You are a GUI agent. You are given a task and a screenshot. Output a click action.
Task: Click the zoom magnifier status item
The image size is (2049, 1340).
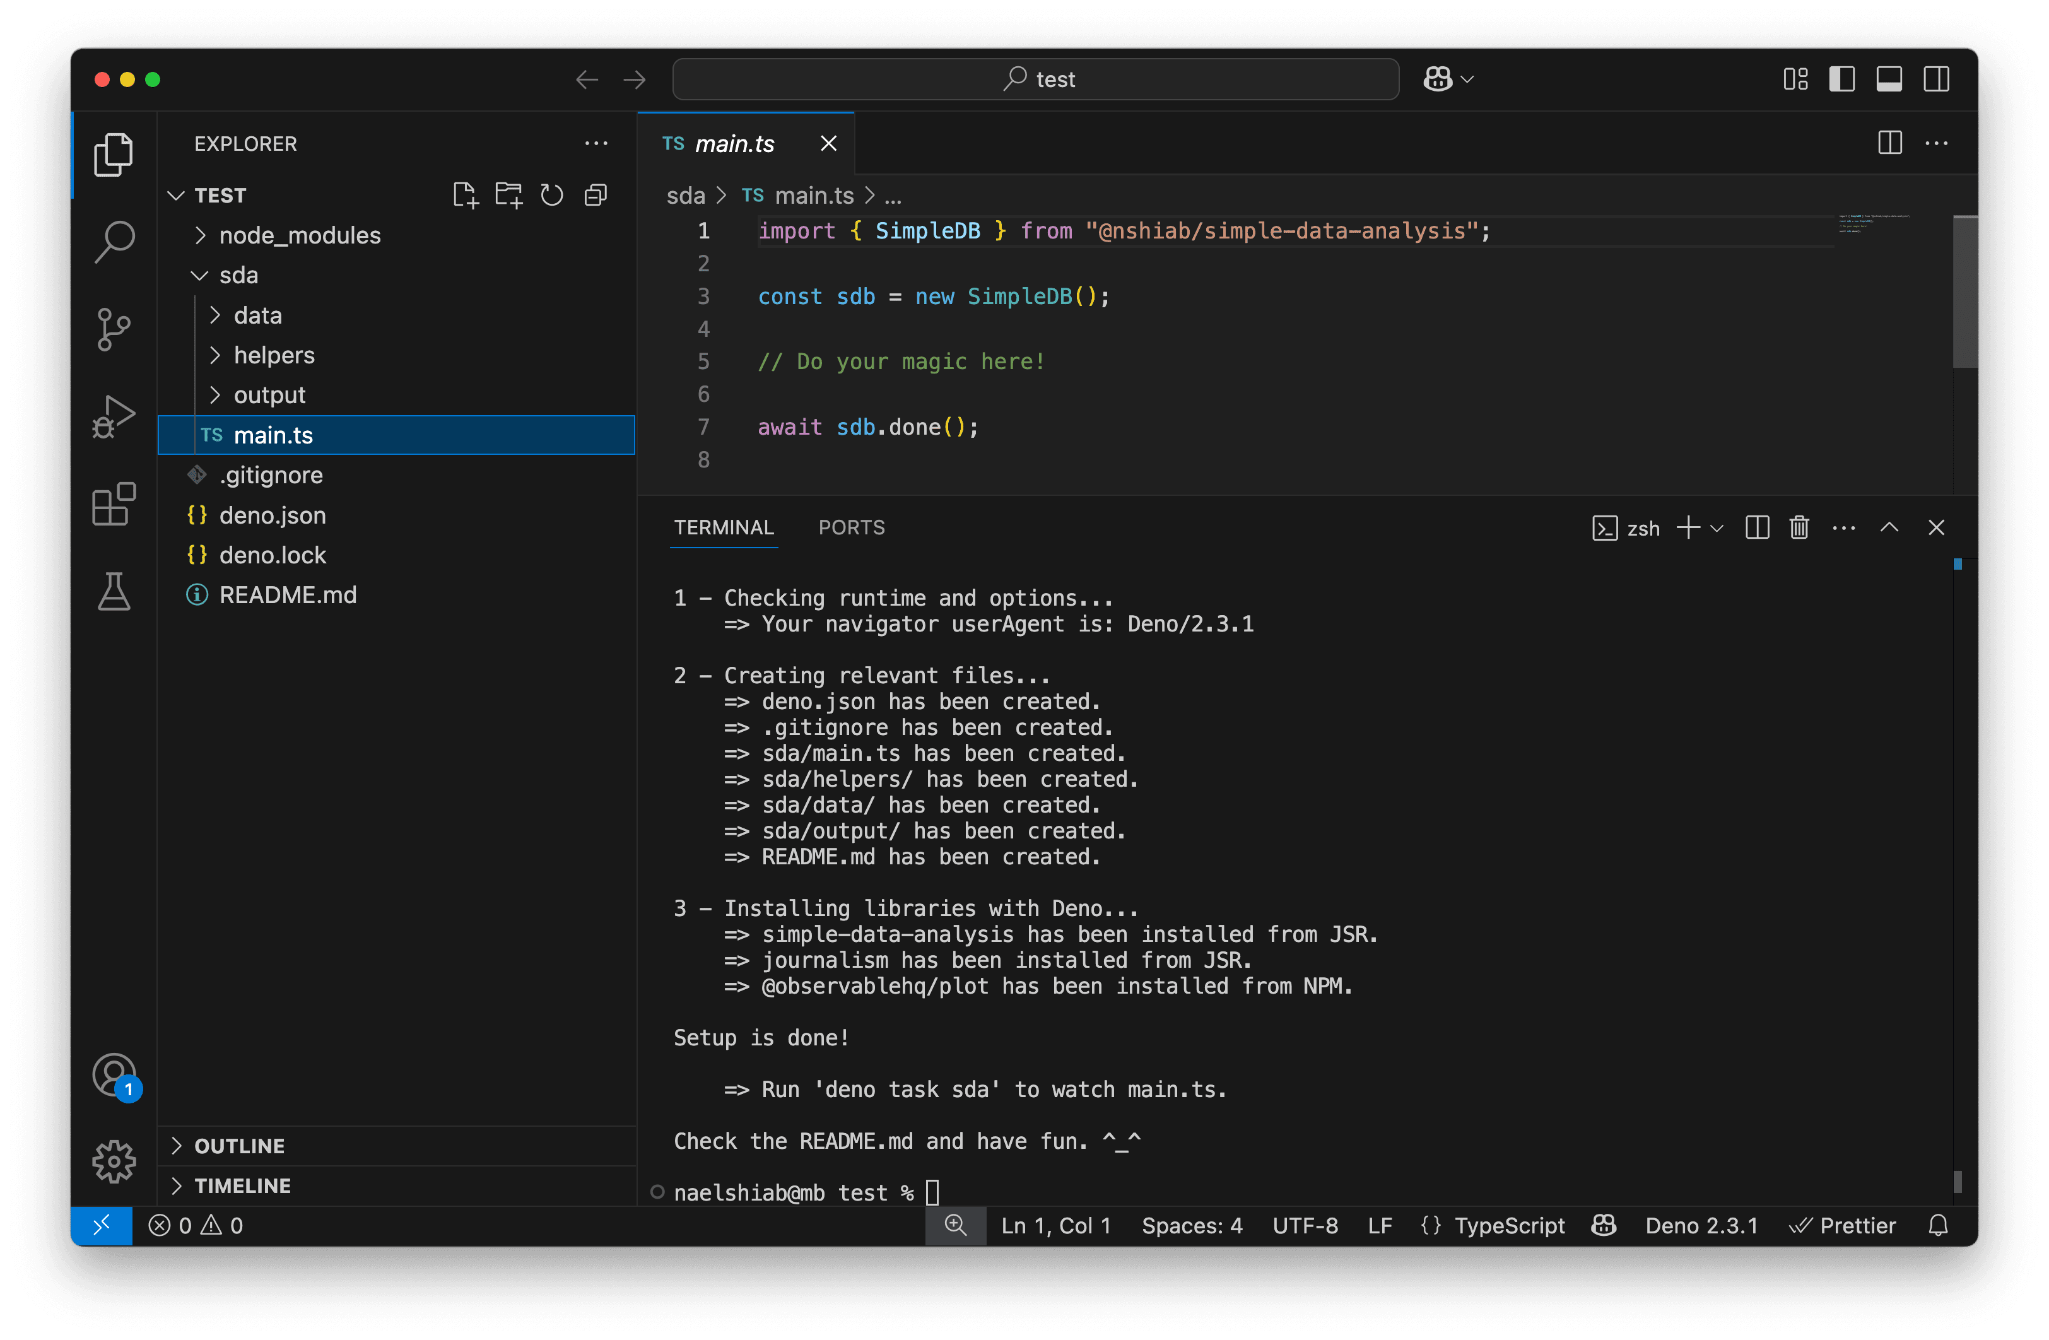956,1225
